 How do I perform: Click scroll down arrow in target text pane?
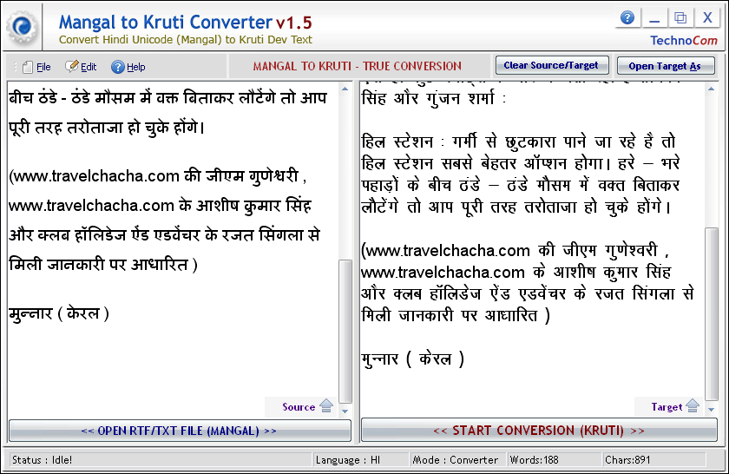coord(713,410)
